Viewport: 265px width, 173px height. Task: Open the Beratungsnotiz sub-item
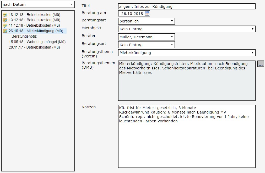pos(24,36)
